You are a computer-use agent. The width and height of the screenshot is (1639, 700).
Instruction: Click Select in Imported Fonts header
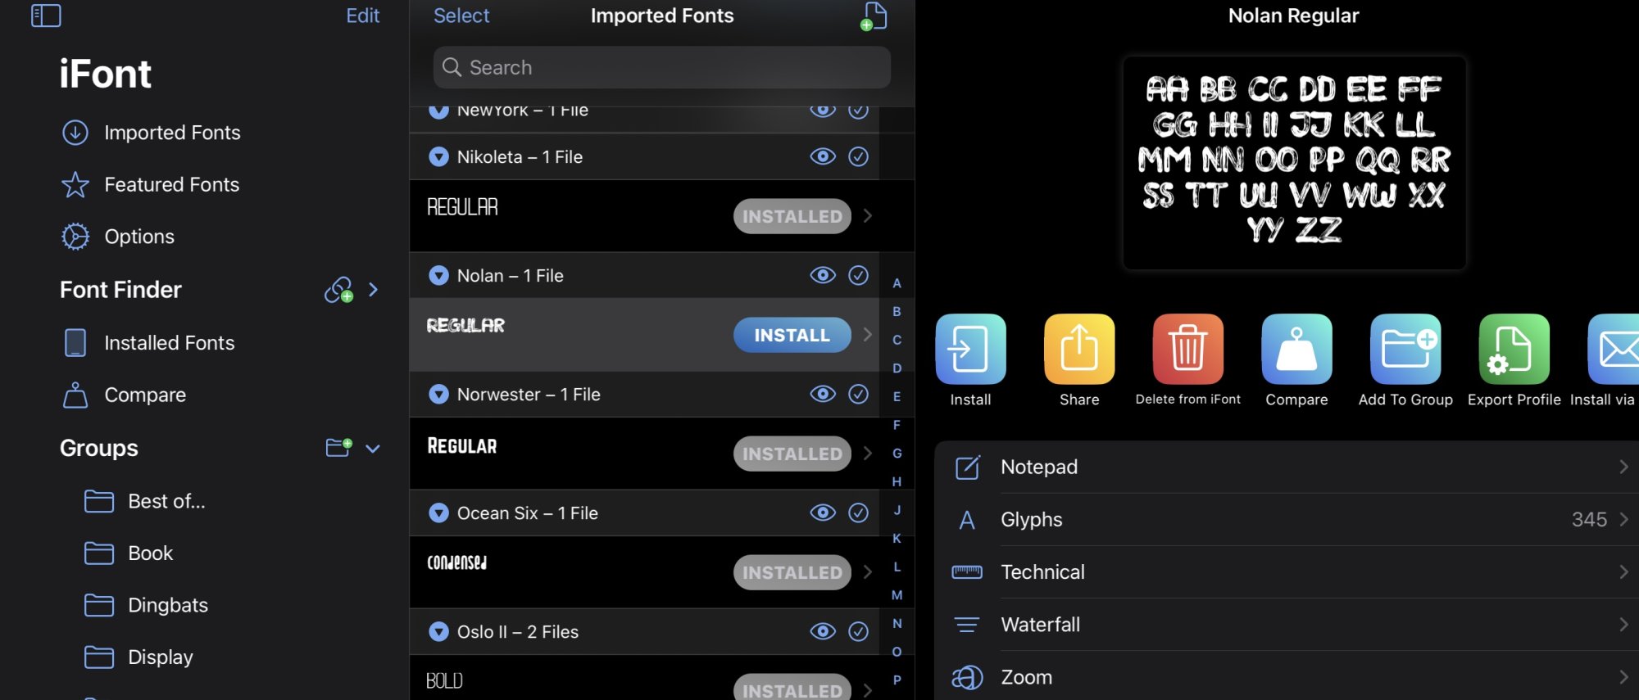[x=461, y=16]
